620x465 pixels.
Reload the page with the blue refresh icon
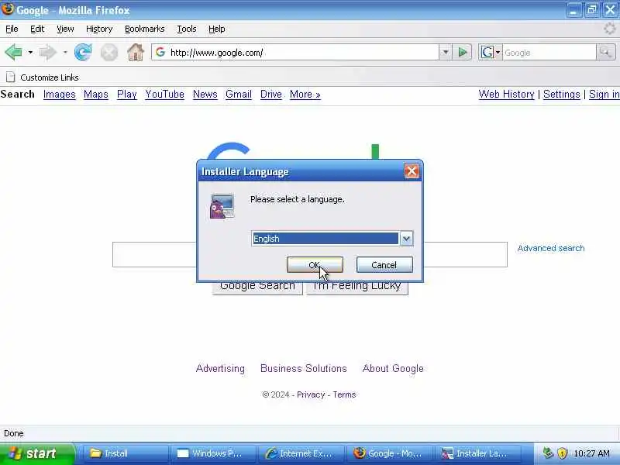(x=83, y=52)
